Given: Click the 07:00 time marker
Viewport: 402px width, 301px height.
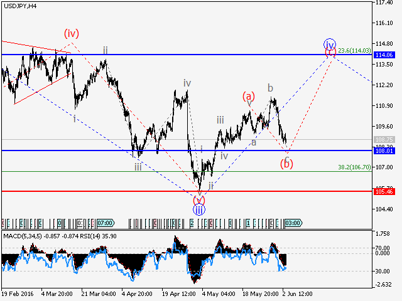Looking at the screenshot, I should tap(106, 223).
